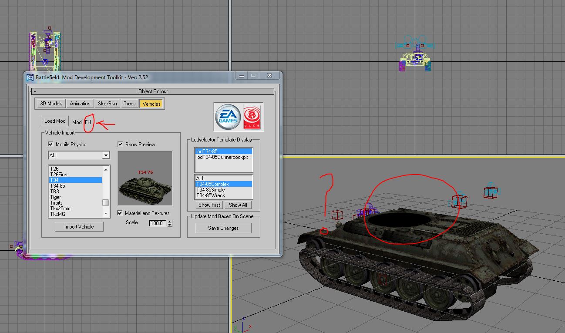This screenshot has width=565, height=333.
Task: Select Tiger in the vehicle list
Action: 75,197
